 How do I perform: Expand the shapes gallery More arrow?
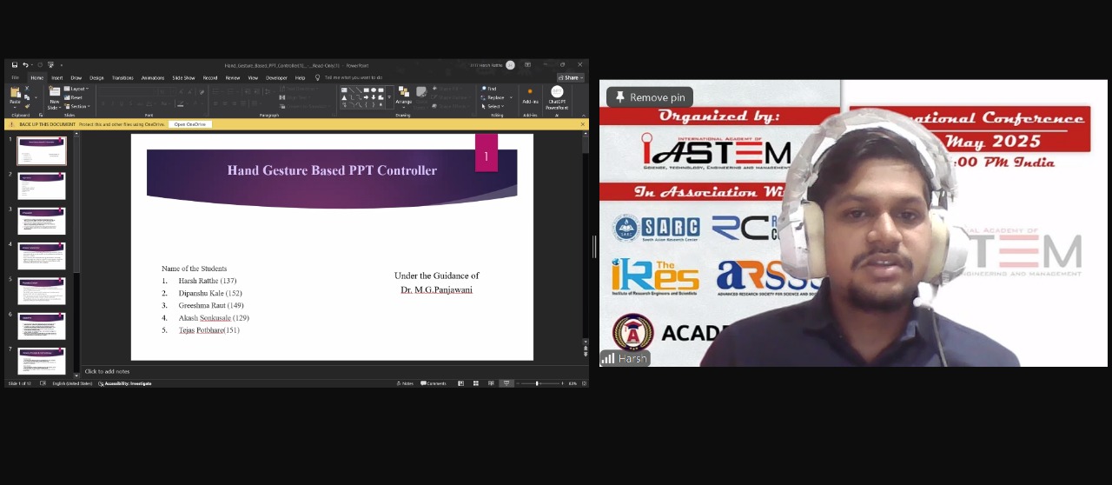pyautogui.click(x=389, y=97)
